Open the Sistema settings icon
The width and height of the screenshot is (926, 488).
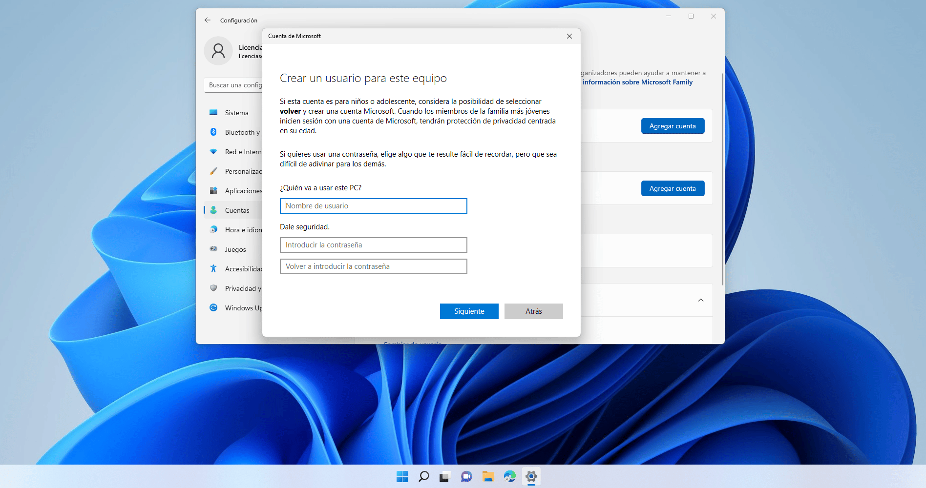[x=213, y=112]
